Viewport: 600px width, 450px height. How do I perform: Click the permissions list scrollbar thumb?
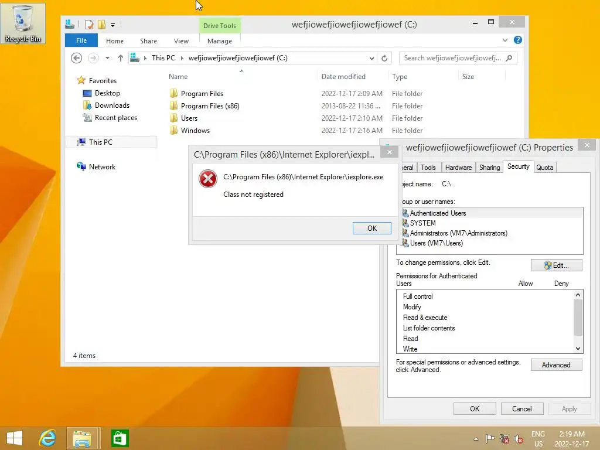click(578, 318)
